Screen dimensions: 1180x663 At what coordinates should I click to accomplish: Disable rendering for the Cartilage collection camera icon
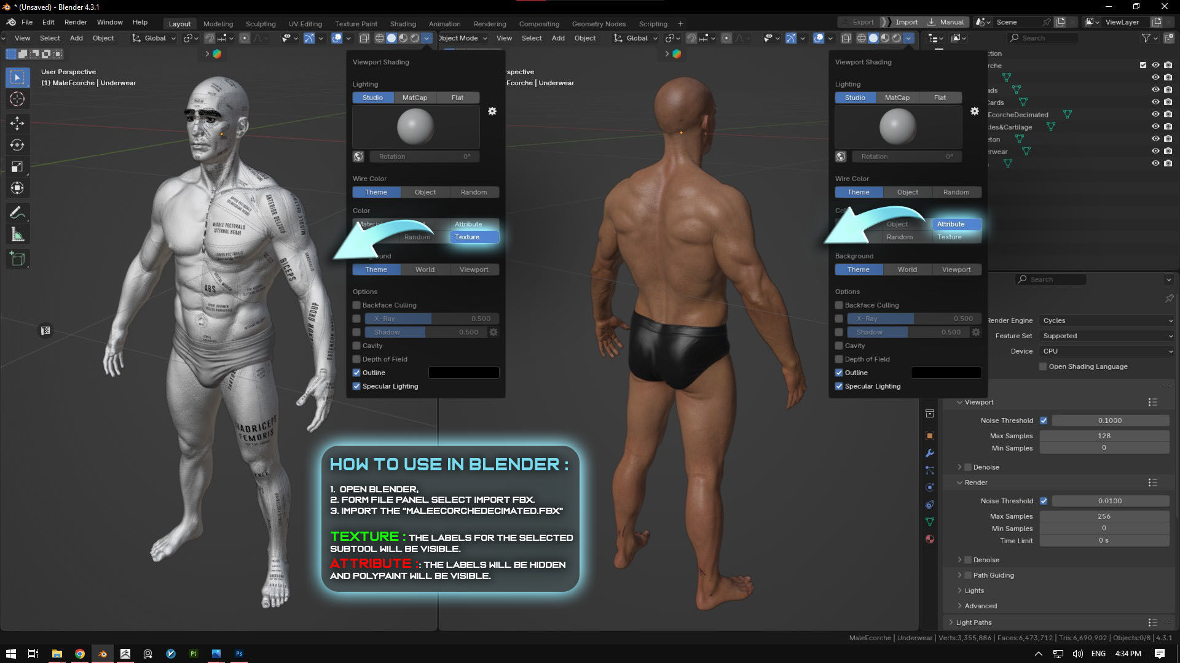(x=1168, y=126)
